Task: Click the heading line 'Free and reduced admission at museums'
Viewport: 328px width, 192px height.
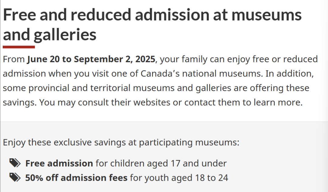Action: (x=152, y=15)
